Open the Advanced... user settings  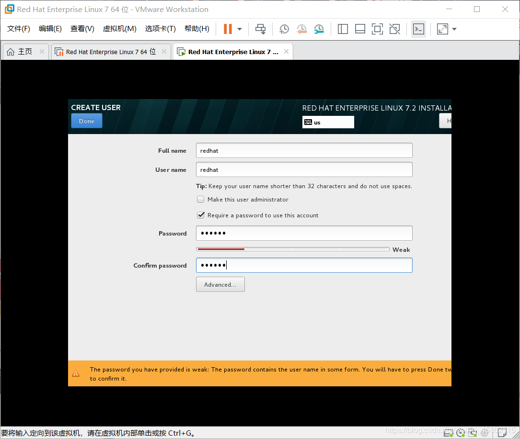tap(220, 284)
